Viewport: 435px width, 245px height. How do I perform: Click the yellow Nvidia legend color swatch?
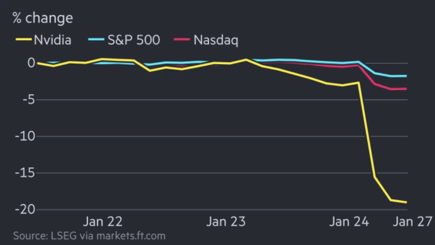23,40
